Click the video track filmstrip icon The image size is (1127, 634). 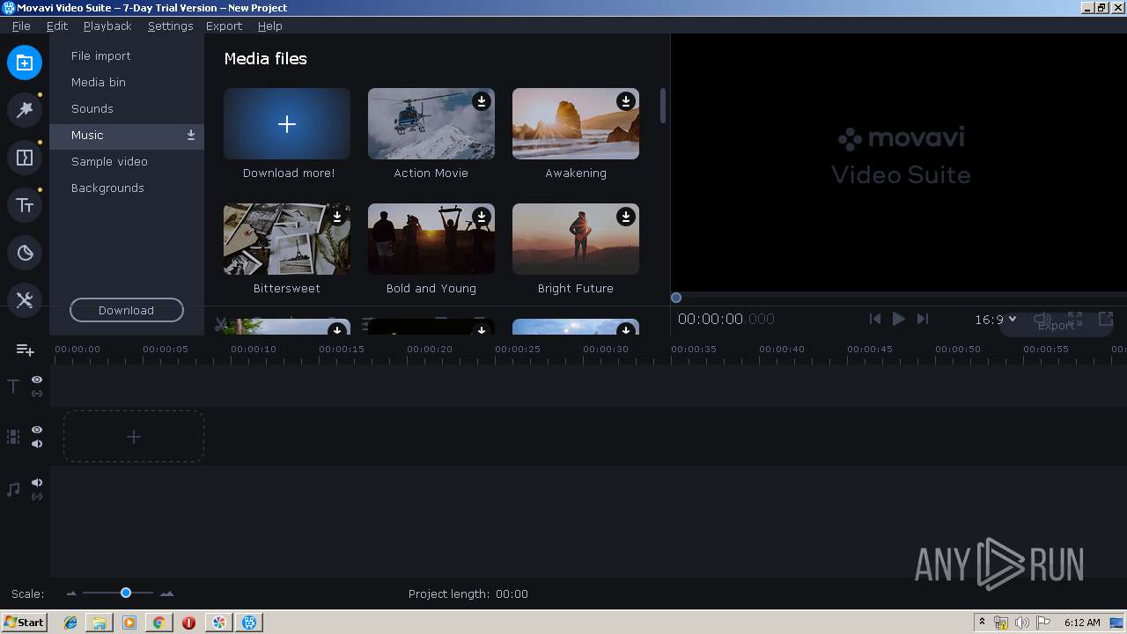click(13, 437)
